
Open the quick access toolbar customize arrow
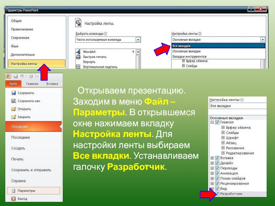coord(37,76)
